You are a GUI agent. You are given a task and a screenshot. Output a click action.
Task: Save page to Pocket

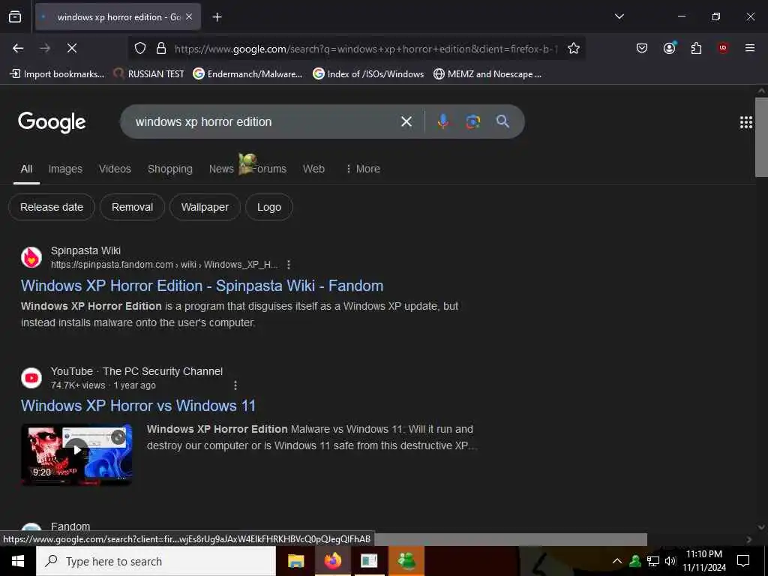pos(642,48)
